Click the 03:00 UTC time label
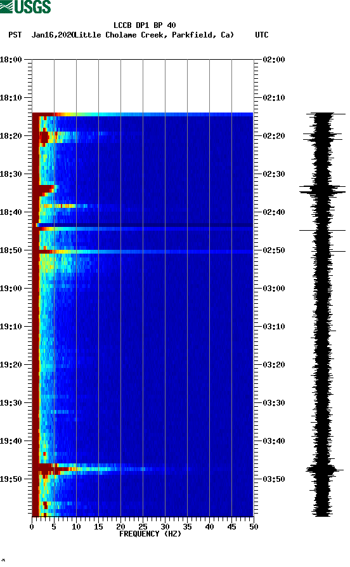 tap(274, 288)
